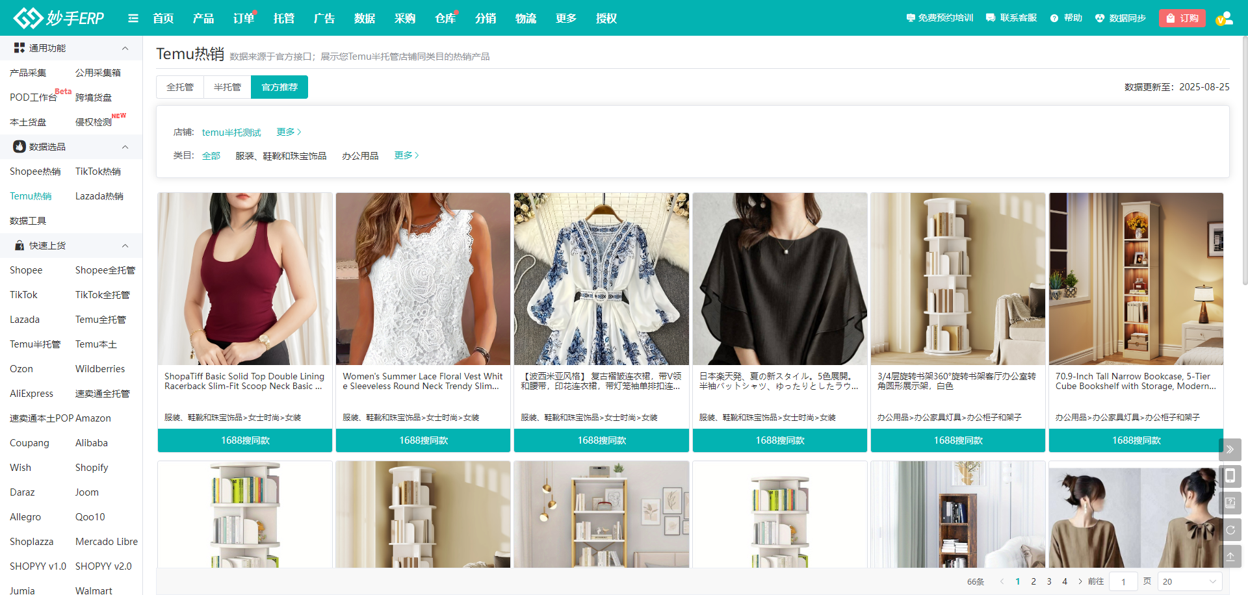Go to page 3 in pagination
Image resolution: width=1248 pixels, height=595 pixels.
point(1049,581)
